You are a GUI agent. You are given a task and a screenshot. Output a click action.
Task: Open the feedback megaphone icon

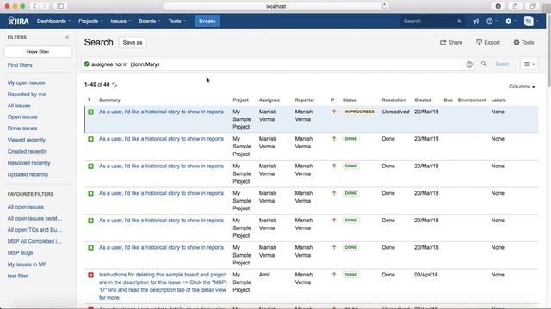point(476,21)
